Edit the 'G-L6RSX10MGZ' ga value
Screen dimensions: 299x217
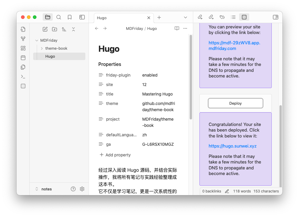158,144
